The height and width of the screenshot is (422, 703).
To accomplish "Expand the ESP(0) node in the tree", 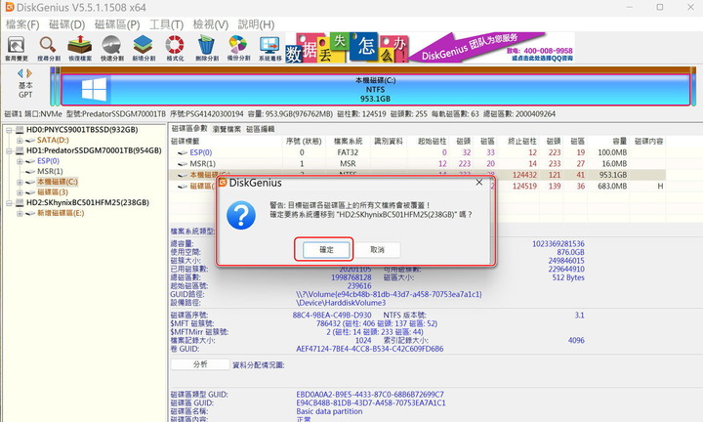I will click(20, 161).
